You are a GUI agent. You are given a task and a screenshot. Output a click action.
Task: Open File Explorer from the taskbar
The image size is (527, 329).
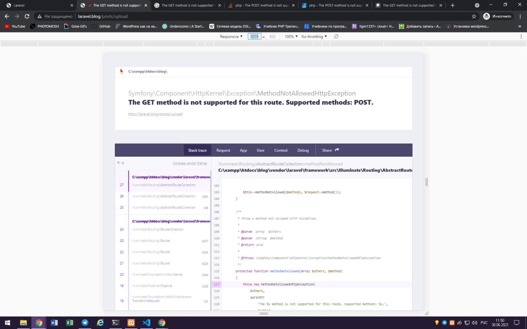[23, 323]
